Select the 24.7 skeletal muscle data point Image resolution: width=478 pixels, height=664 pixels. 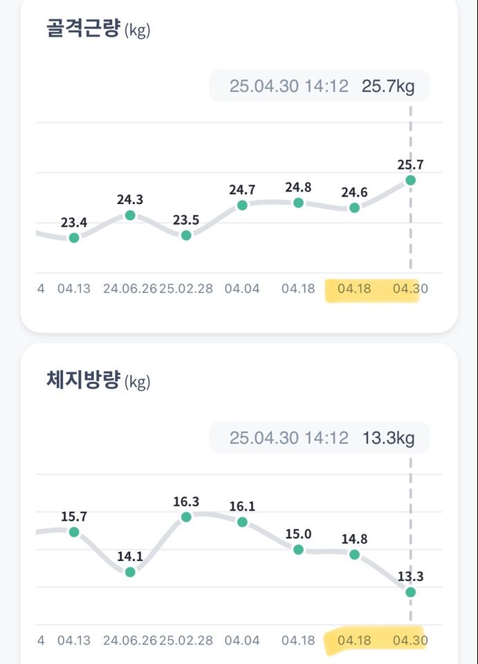coord(242,205)
